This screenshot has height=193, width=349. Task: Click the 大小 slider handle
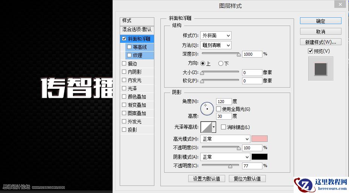coord(202,73)
